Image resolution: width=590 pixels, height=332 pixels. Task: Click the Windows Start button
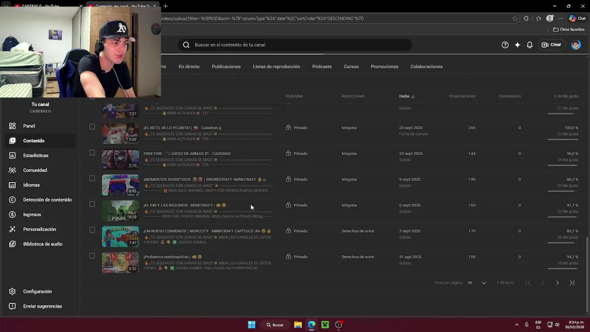(252, 325)
